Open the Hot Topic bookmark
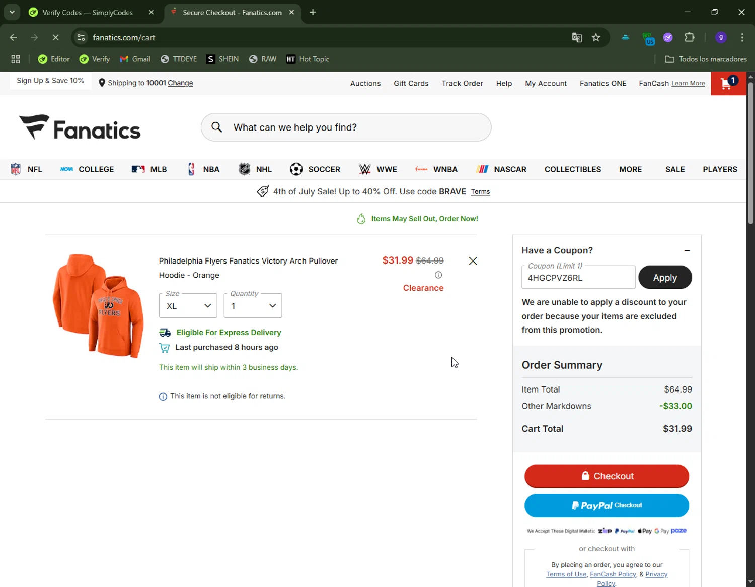Screen dimensions: 755x587 [308, 59]
